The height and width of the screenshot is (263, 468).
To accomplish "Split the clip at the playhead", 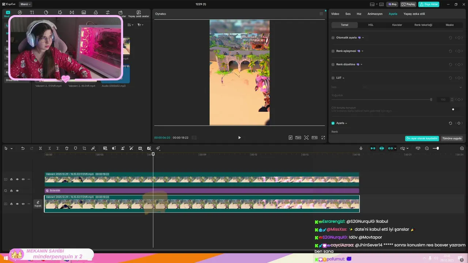I will [40, 148].
